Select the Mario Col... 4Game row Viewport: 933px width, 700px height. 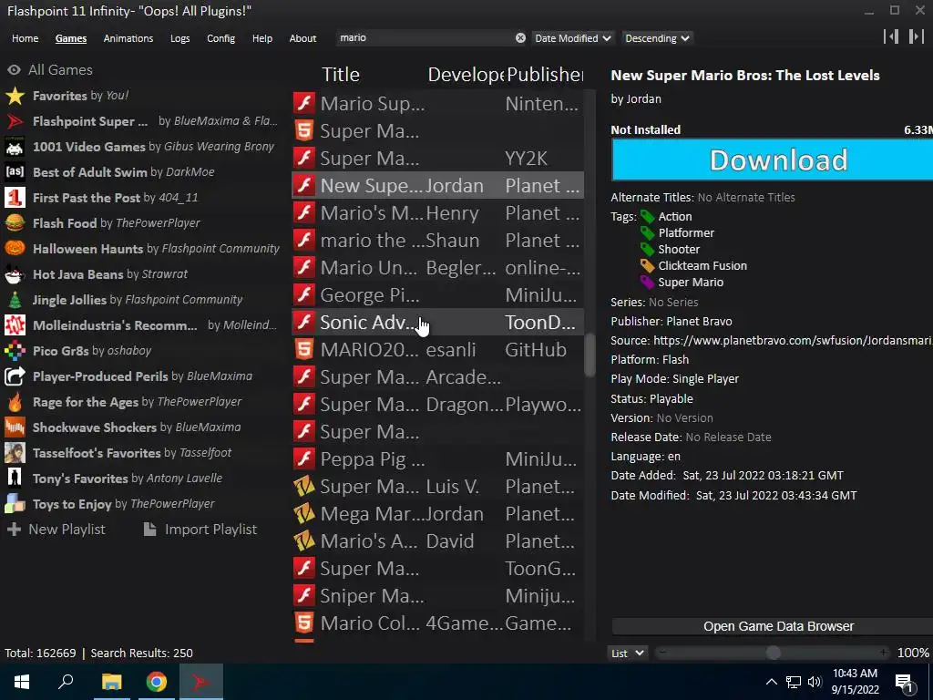pyautogui.click(x=438, y=623)
